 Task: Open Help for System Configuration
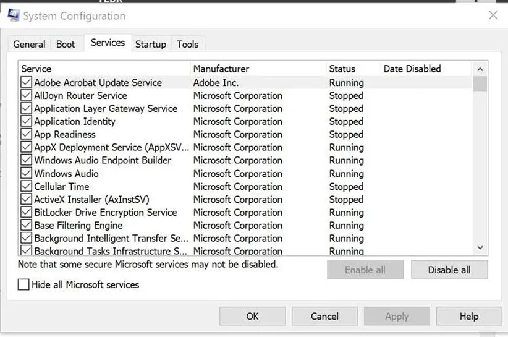tap(468, 316)
